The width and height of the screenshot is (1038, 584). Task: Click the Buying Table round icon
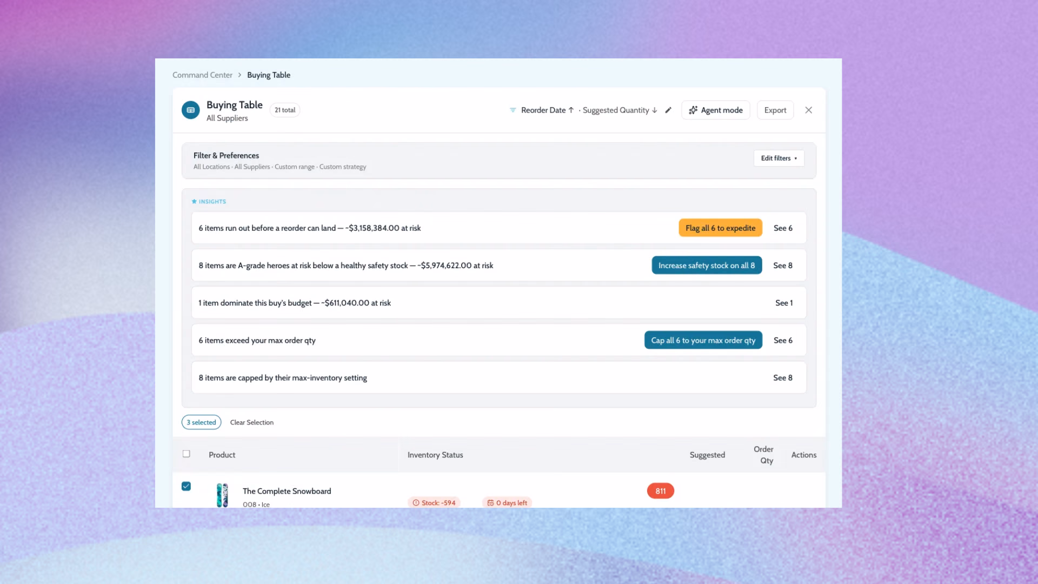tap(190, 110)
